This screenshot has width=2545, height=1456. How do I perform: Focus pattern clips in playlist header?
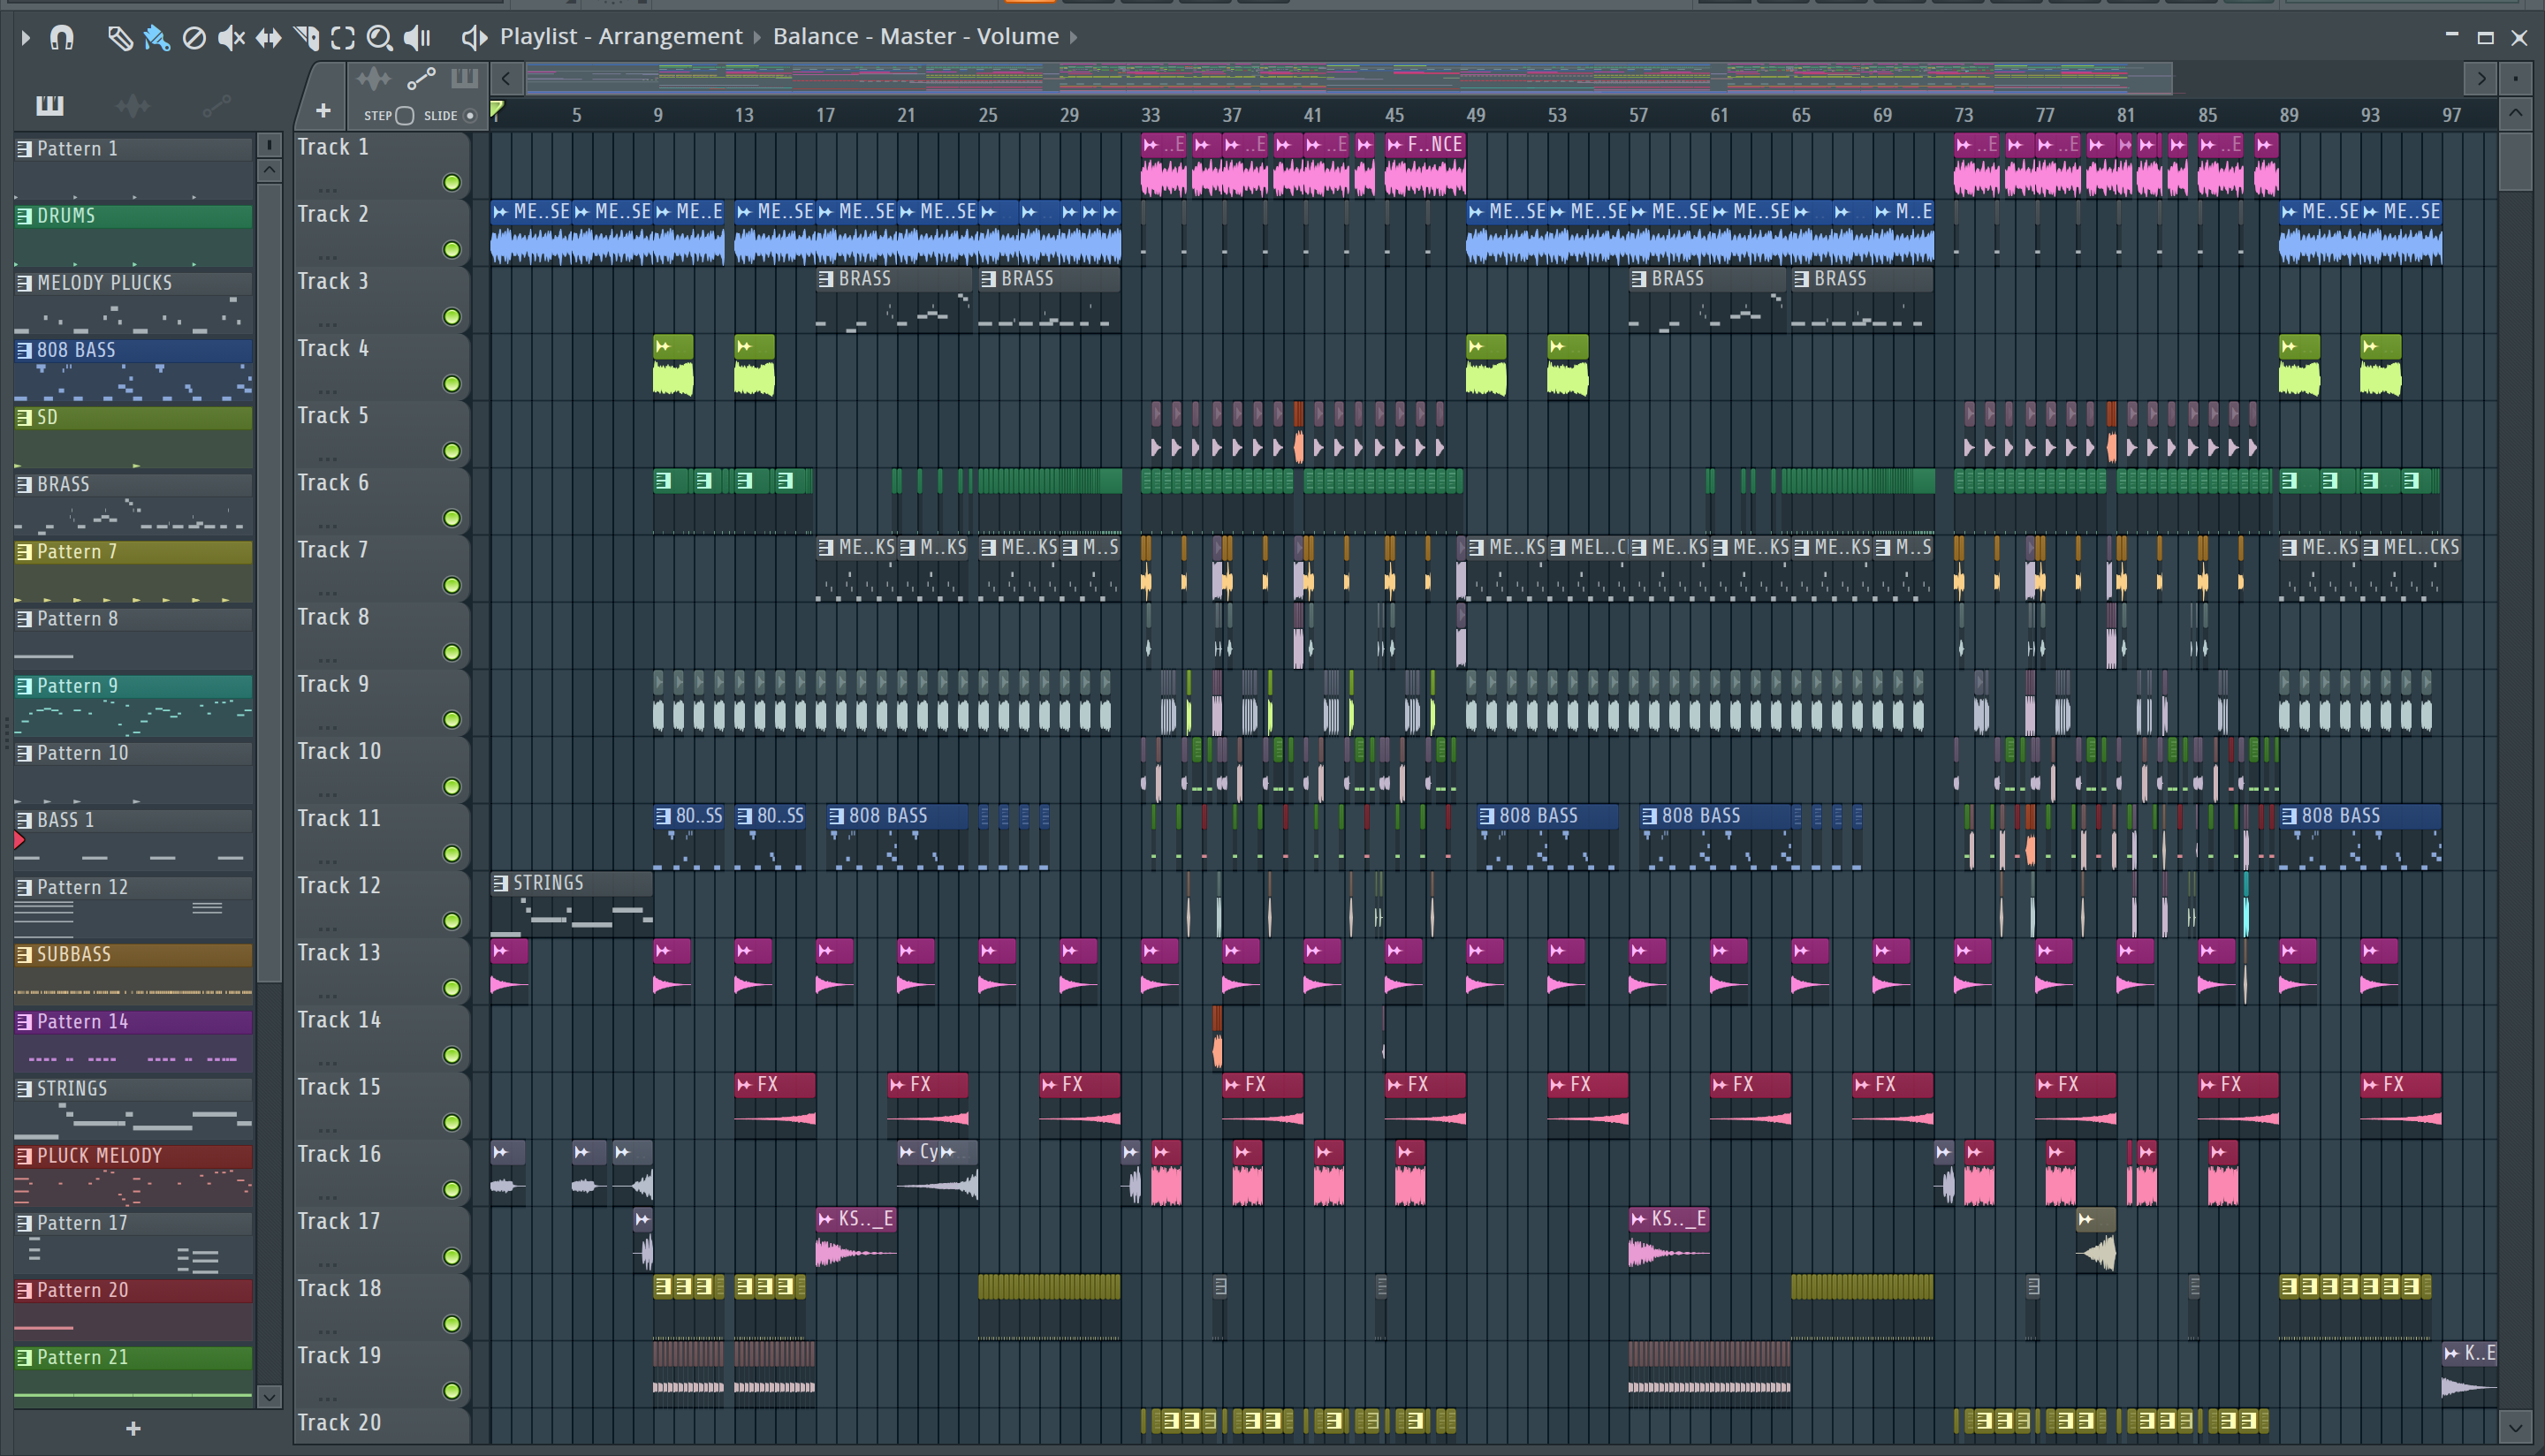point(464,78)
